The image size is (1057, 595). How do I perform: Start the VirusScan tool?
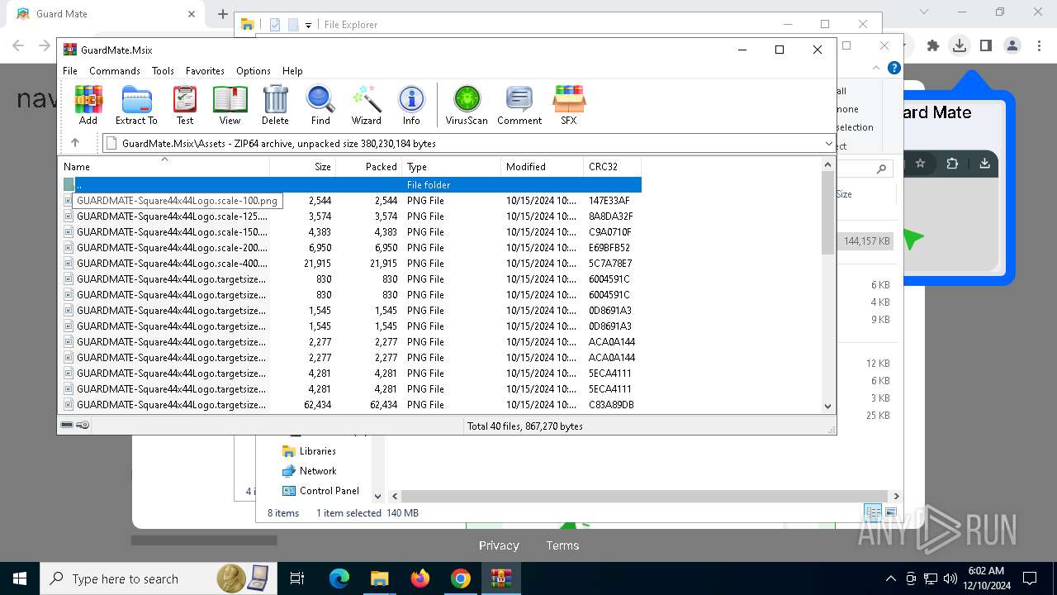pos(467,105)
